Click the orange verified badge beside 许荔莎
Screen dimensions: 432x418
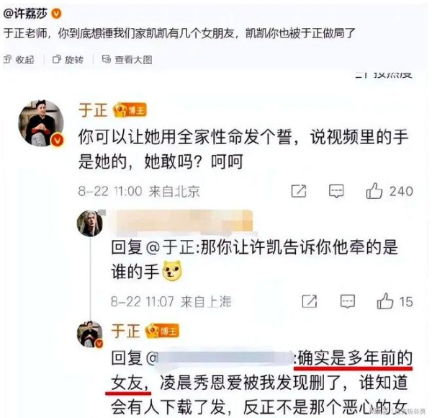(56, 14)
